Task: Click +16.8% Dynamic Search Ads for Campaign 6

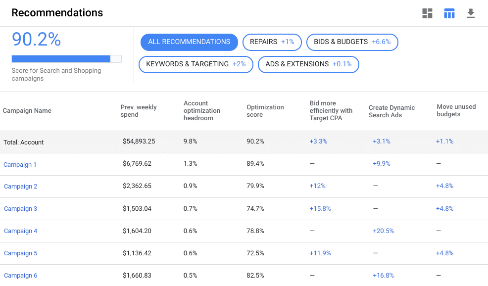Action: click(x=383, y=275)
